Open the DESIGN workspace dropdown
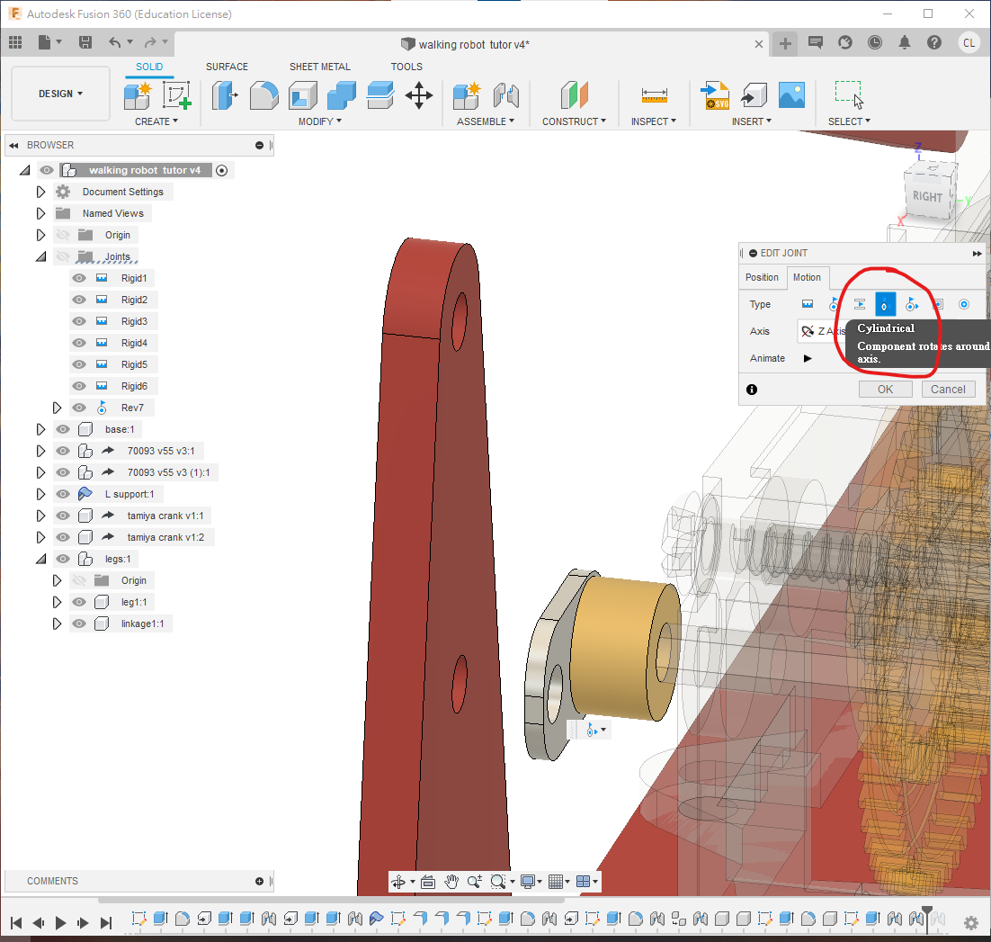The height and width of the screenshot is (942, 991). 61,94
